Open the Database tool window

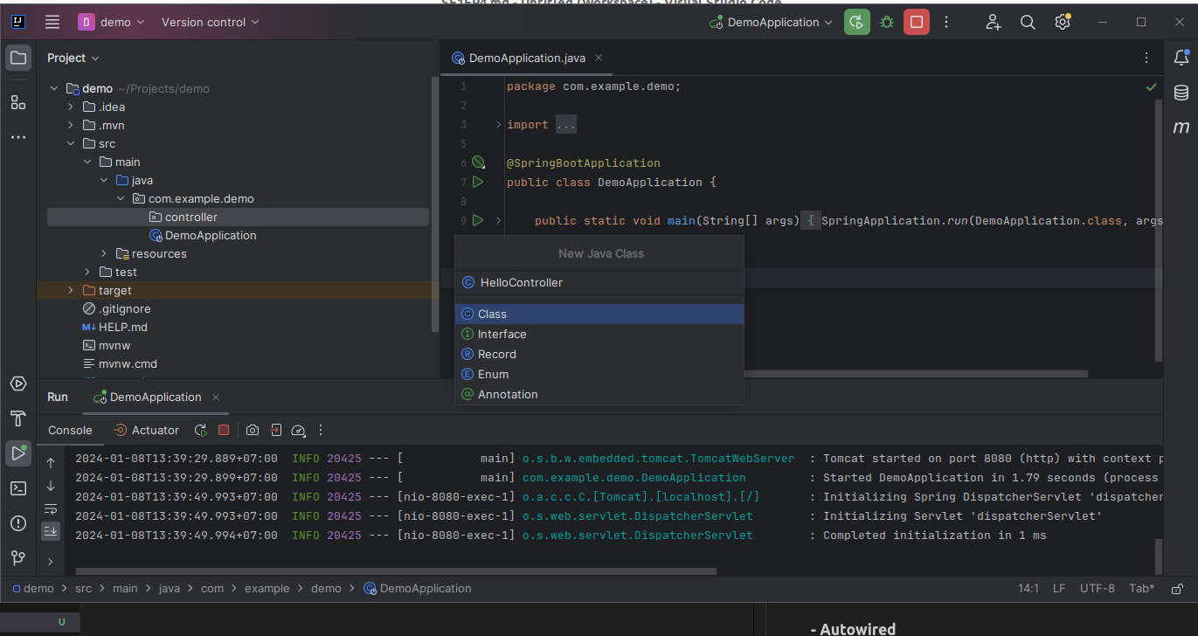(1181, 93)
